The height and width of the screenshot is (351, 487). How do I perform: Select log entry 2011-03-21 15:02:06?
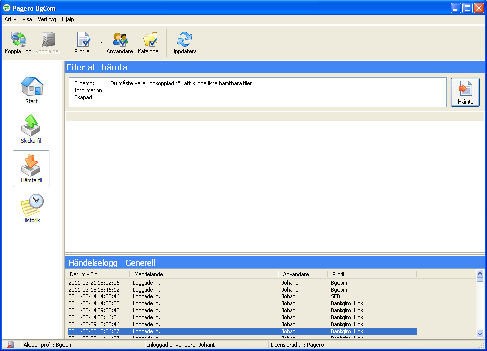[x=242, y=283]
